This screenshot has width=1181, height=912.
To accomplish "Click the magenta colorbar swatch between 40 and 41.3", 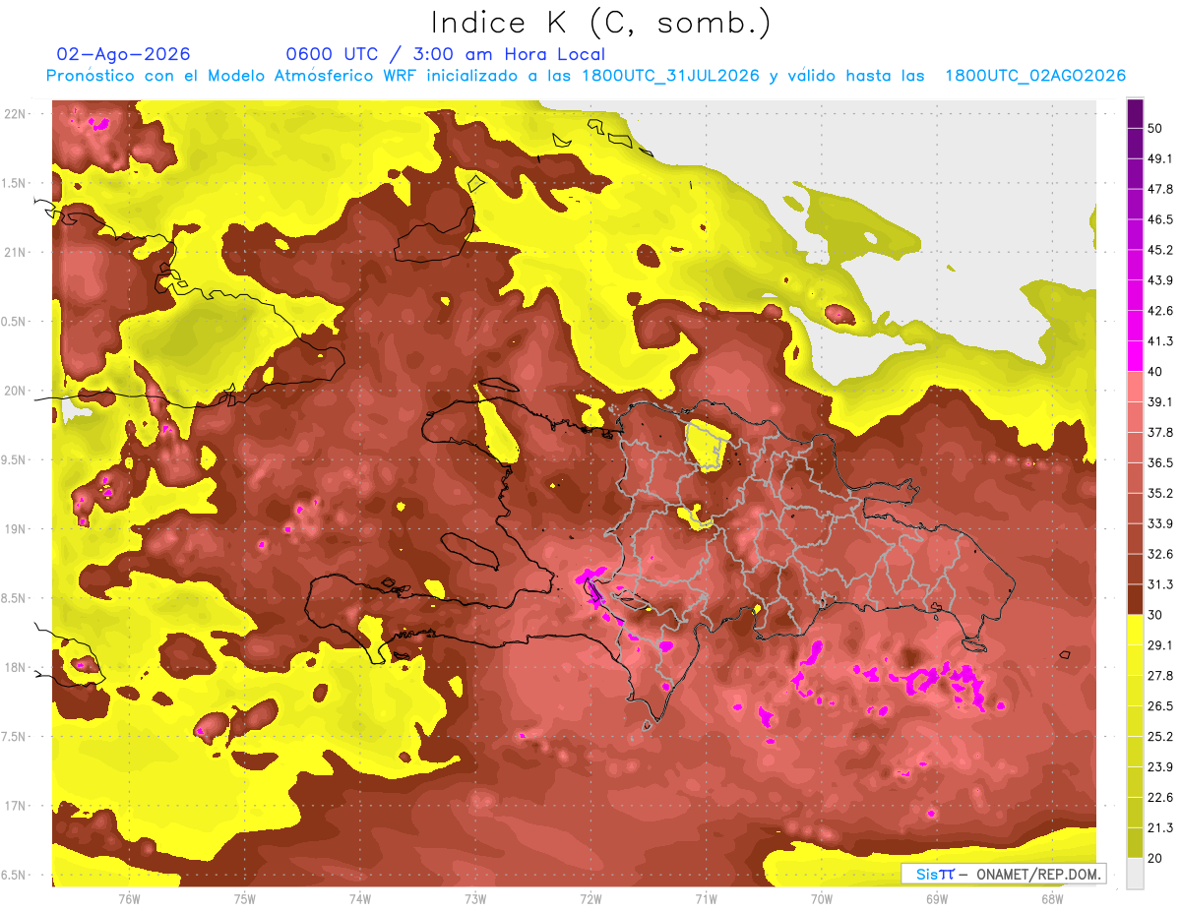I will (x=1135, y=356).
